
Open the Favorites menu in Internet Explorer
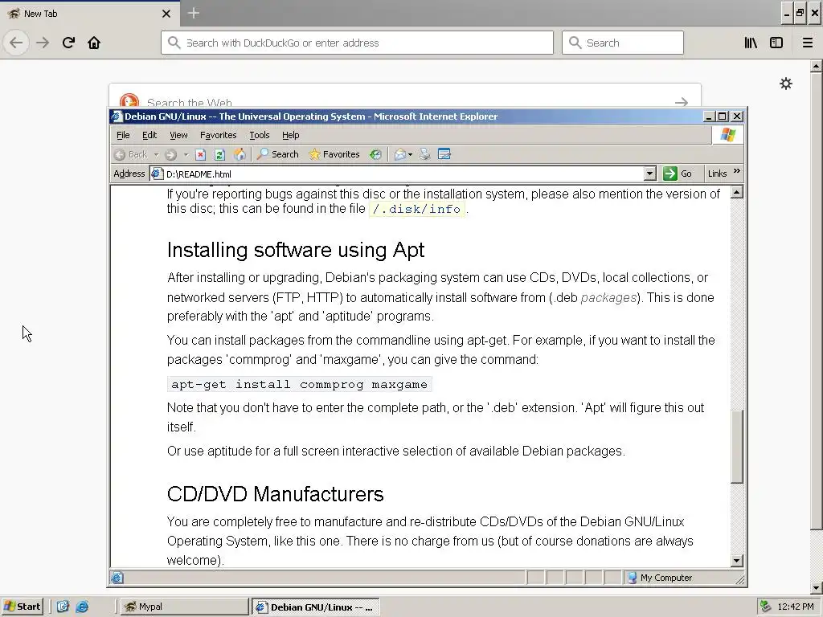[x=219, y=135]
